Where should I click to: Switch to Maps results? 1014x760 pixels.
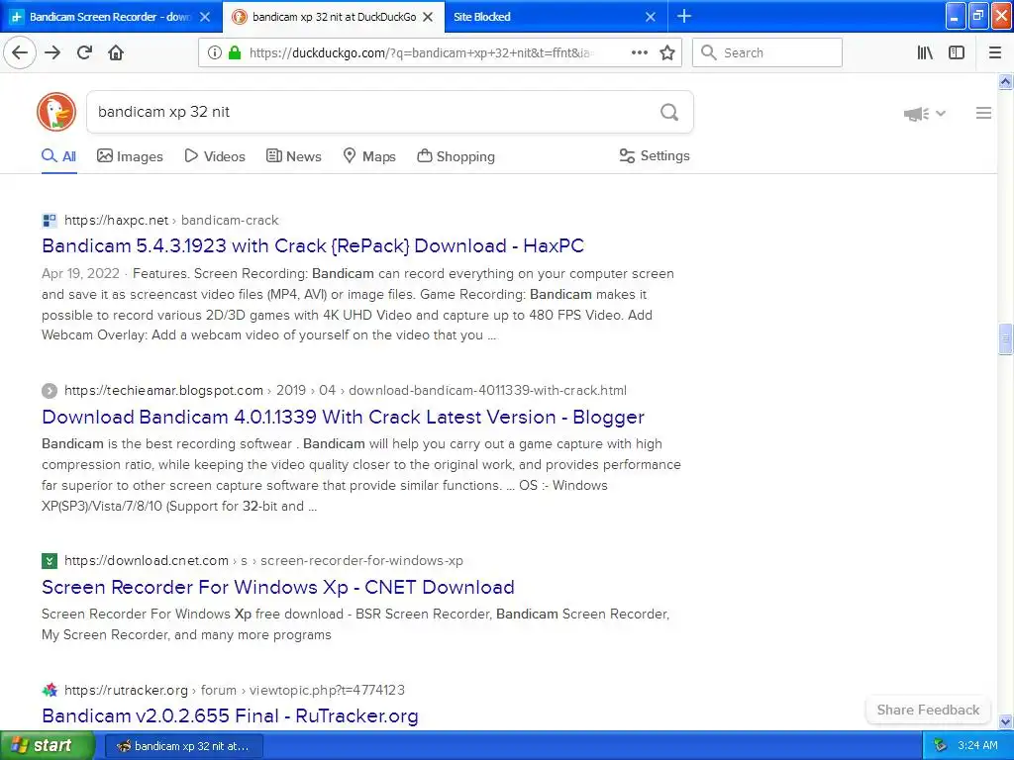[369, 156]
